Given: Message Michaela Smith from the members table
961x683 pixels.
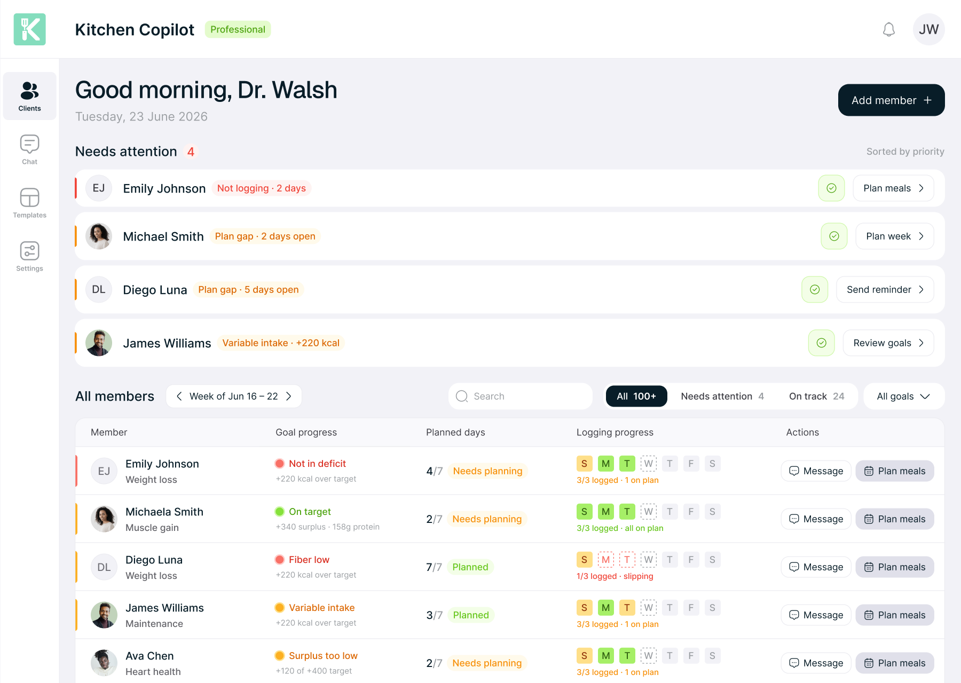Looking at the screenshot, I should (x=816, y=519).
